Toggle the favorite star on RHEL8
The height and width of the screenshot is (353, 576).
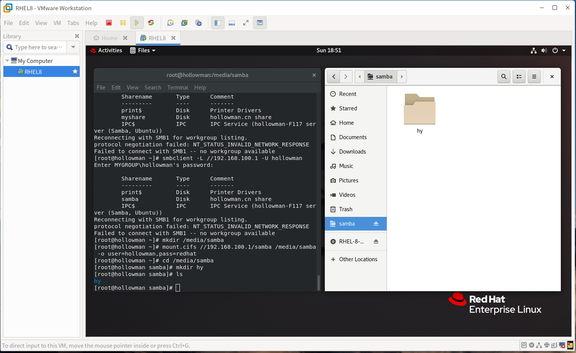(x=75, y=71)
